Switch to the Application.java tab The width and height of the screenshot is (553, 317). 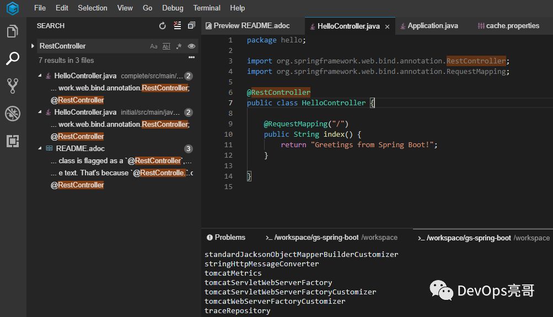(432, 26)
